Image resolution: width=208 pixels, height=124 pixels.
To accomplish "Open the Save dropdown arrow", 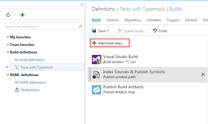I will (108, 31).
